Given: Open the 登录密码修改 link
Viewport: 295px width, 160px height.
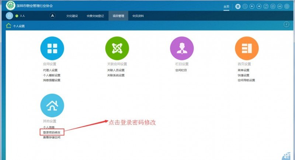Looking at the screenshot, I should pyautogui.click(x=52, y=132).
